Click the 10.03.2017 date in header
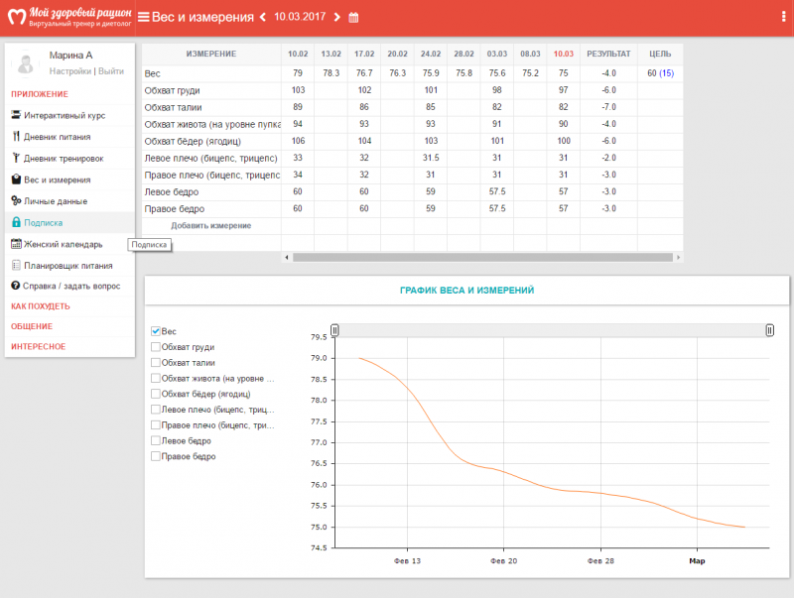794x598 pixels. [x=300, y=17]
